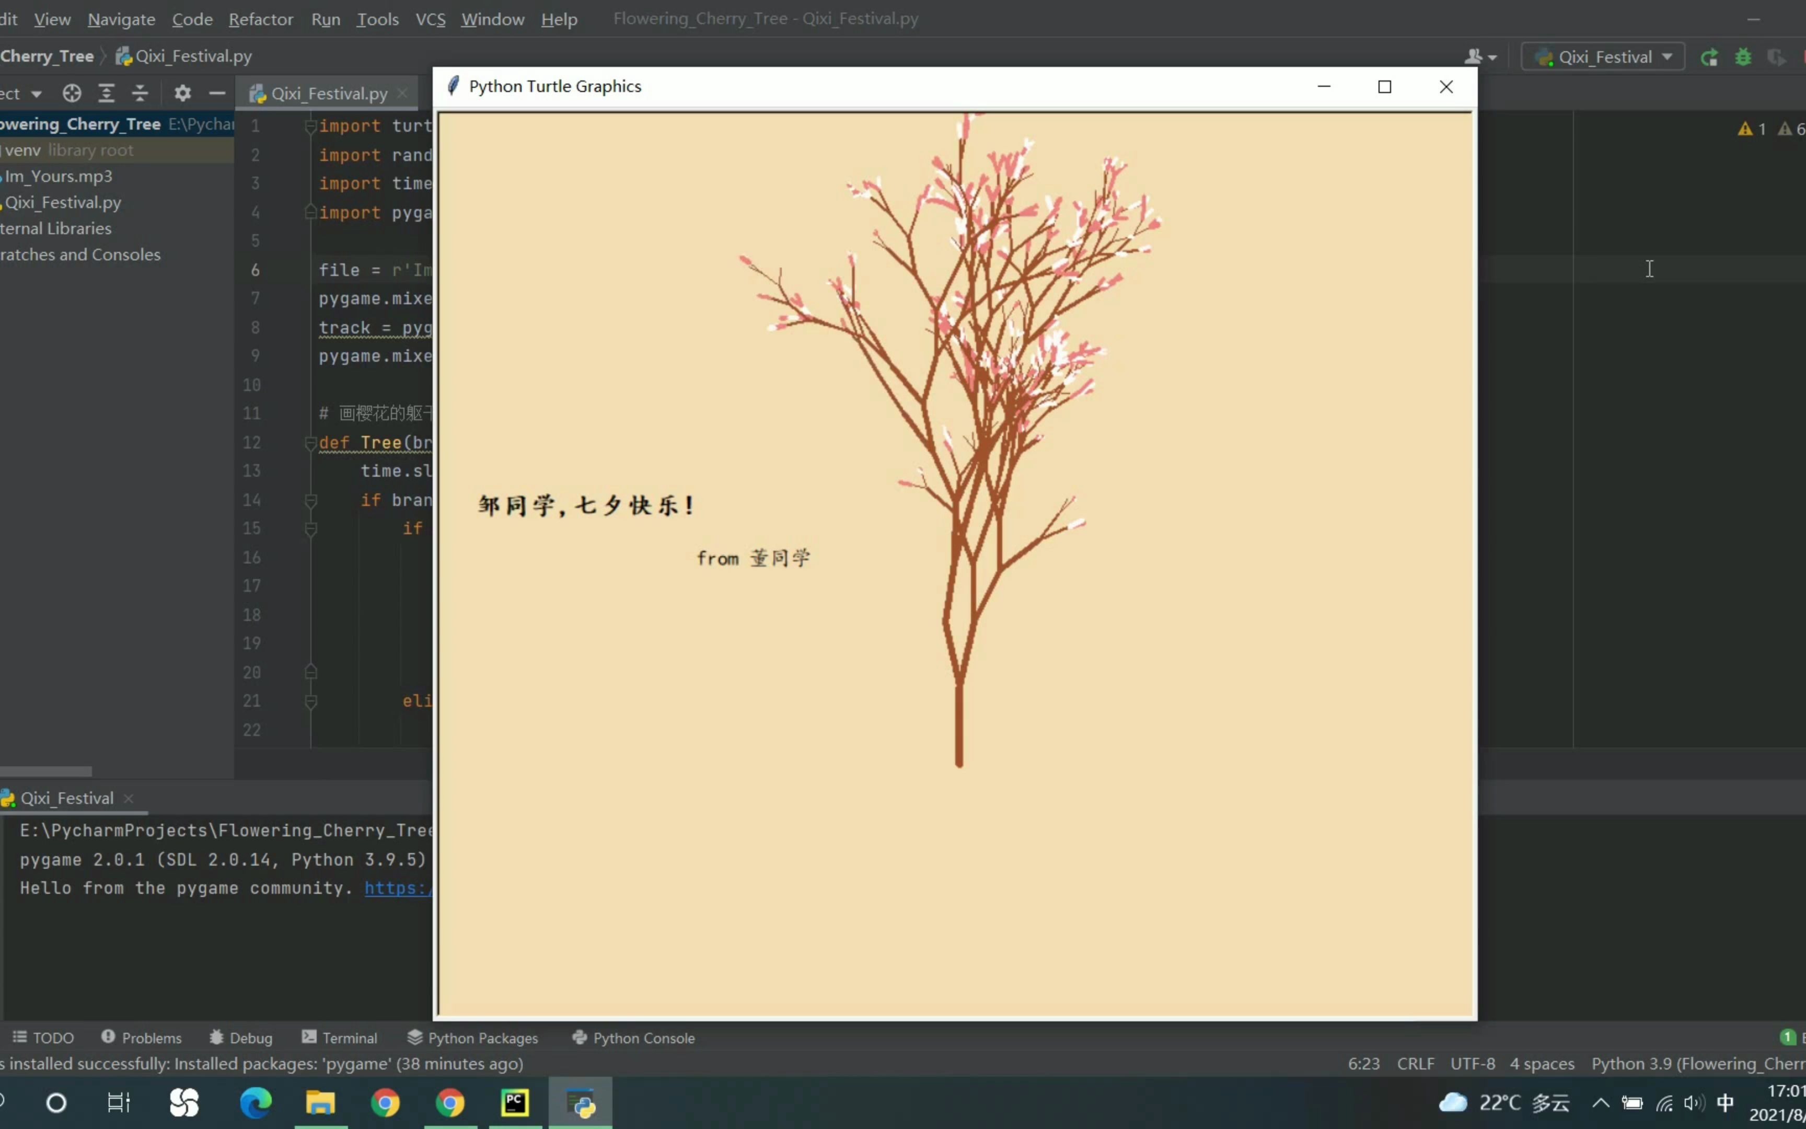Open project panel settings gear
This screenshot has width=1806, height=1129.
coord(183,94)
